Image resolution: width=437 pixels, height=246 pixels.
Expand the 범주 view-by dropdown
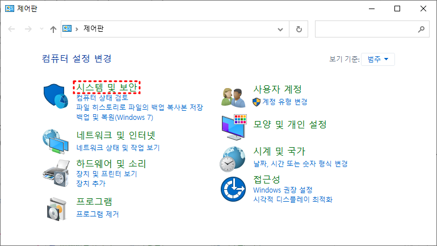click(377, 59)
